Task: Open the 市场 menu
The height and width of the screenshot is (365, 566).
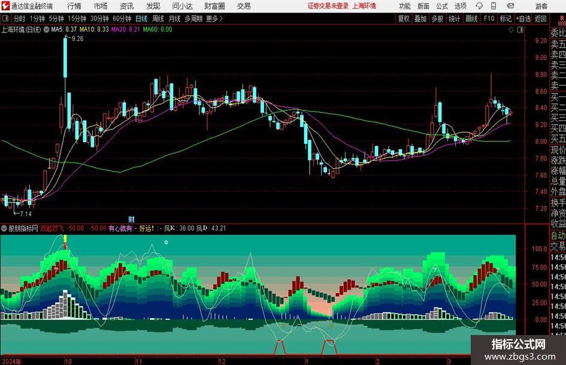Action: 101,6
